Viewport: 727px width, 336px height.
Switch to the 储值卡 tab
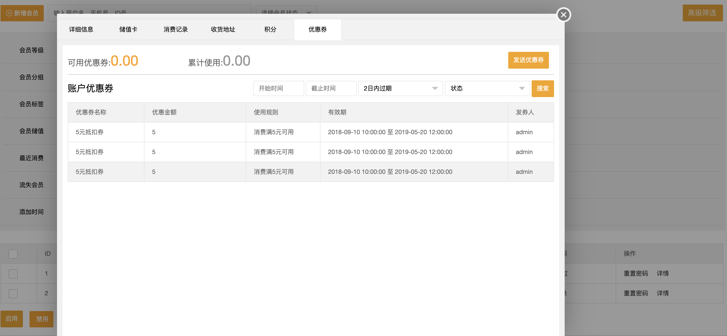pyautogui.click(x=128, y=29)
